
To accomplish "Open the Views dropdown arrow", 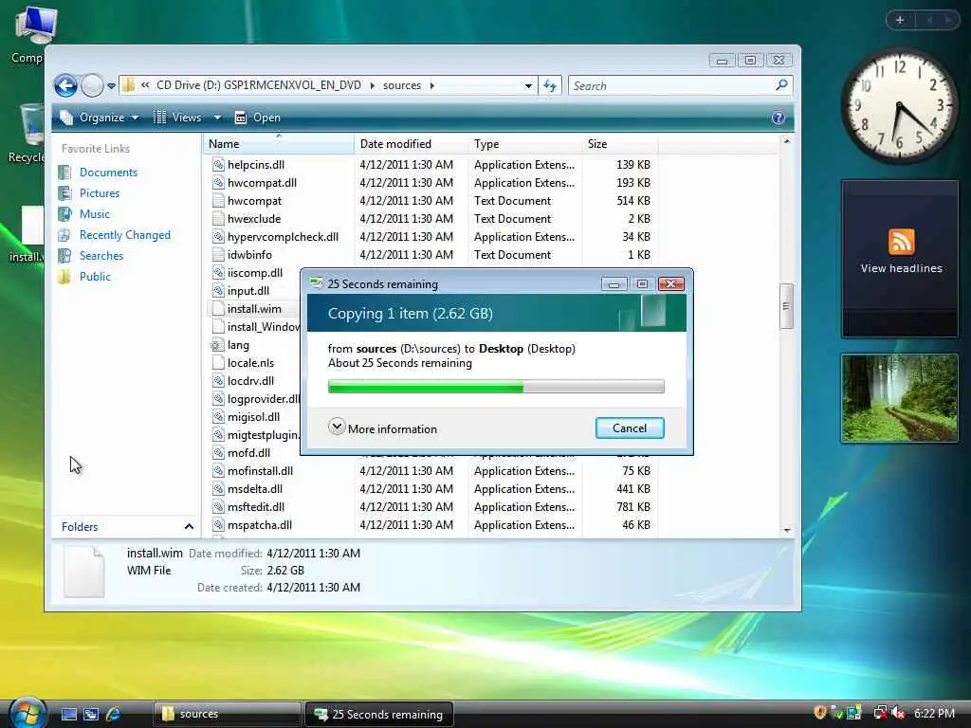I will click(217, 118).
